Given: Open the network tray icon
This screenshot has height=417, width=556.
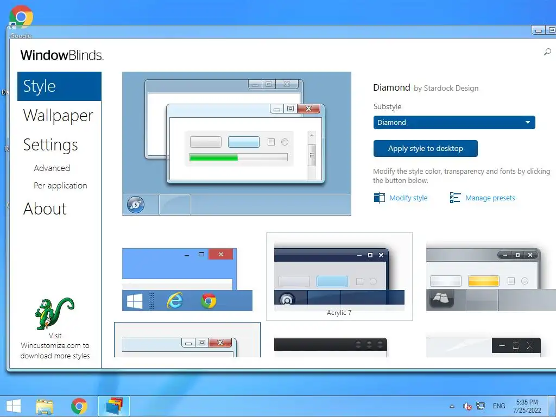Looking at the screenshot, I should click(x=481, y=406).
